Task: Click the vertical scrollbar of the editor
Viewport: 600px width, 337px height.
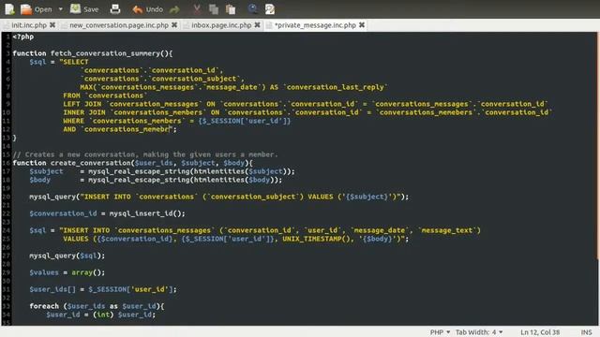Action: (598, 145)
